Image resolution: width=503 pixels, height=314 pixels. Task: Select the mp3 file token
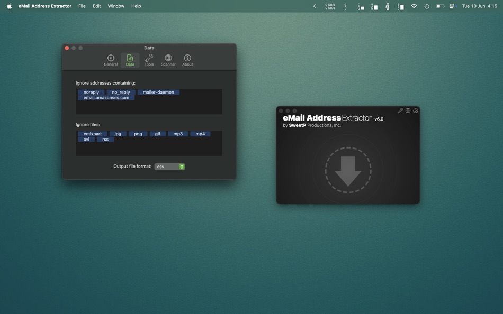(178, 134)
